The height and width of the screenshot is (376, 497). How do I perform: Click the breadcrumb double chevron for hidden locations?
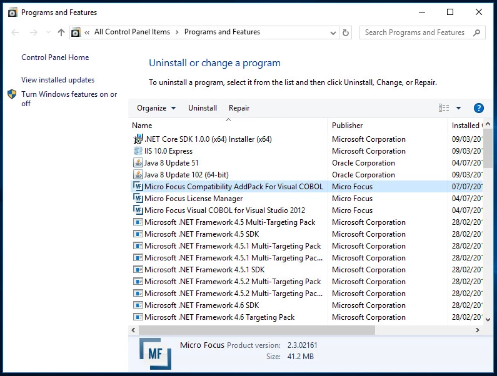(87, 32)
